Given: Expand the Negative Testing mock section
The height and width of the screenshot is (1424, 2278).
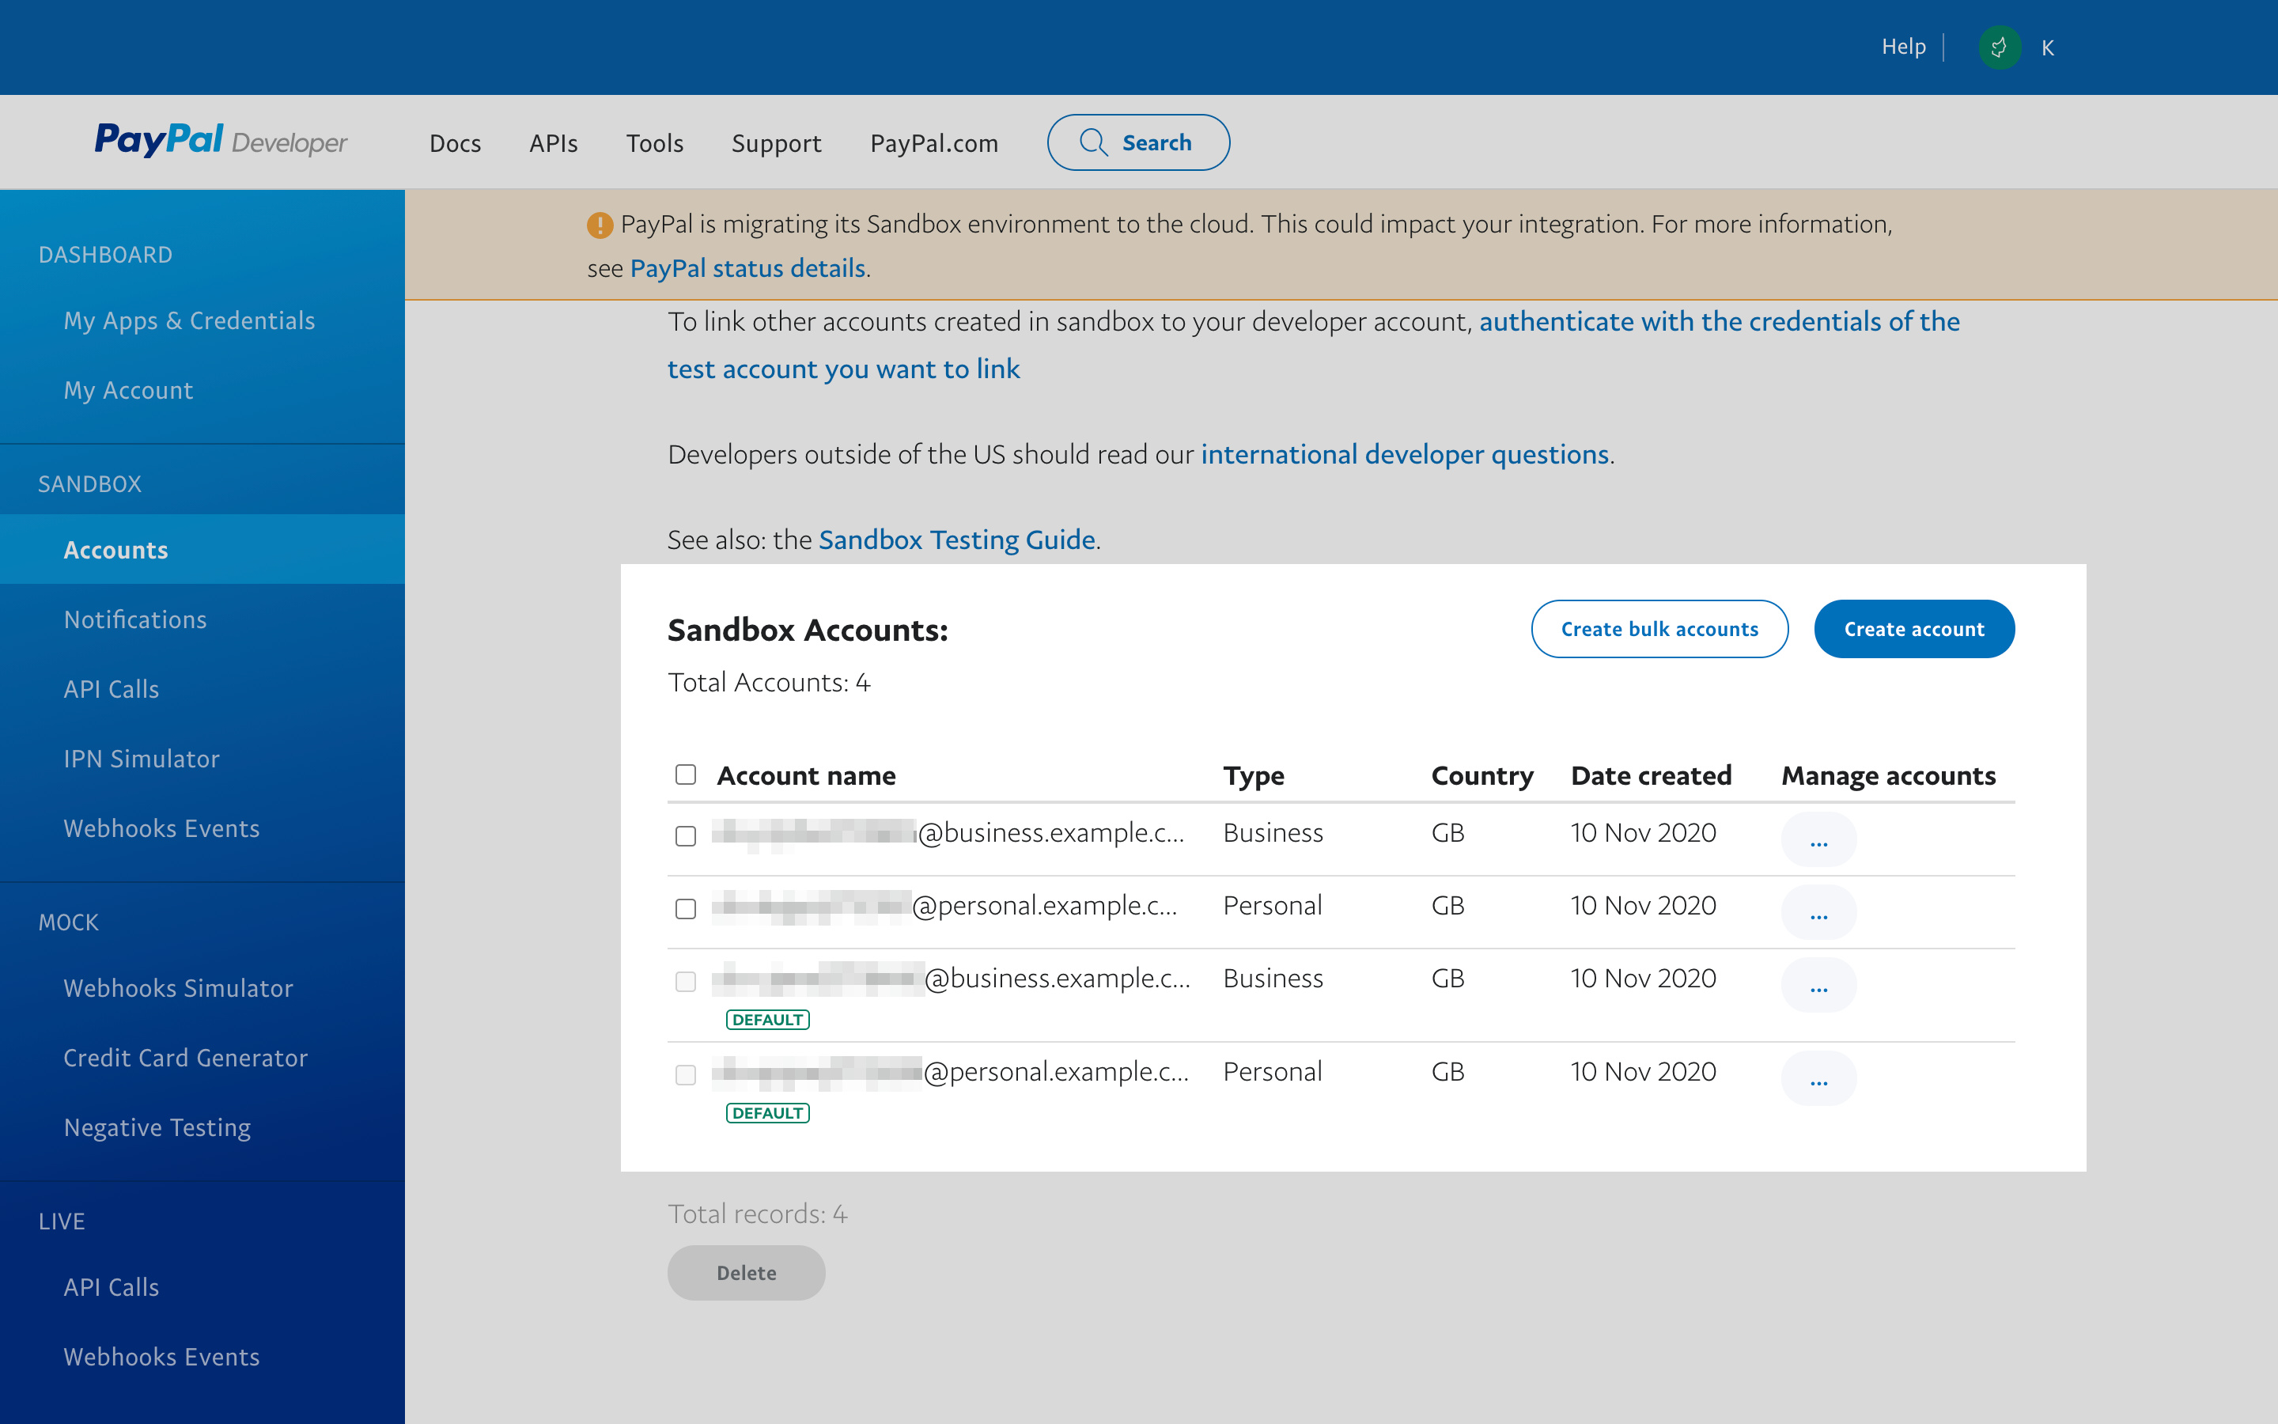Looking at the screenshot, I should coord(157,1126).
